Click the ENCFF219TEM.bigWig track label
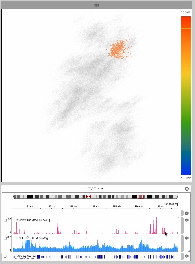 pos(32,238)
